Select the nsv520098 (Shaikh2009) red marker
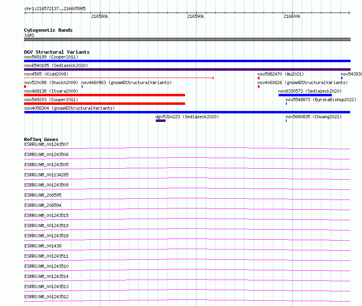This screenshot has height=306, width=362. coord(25,87)
